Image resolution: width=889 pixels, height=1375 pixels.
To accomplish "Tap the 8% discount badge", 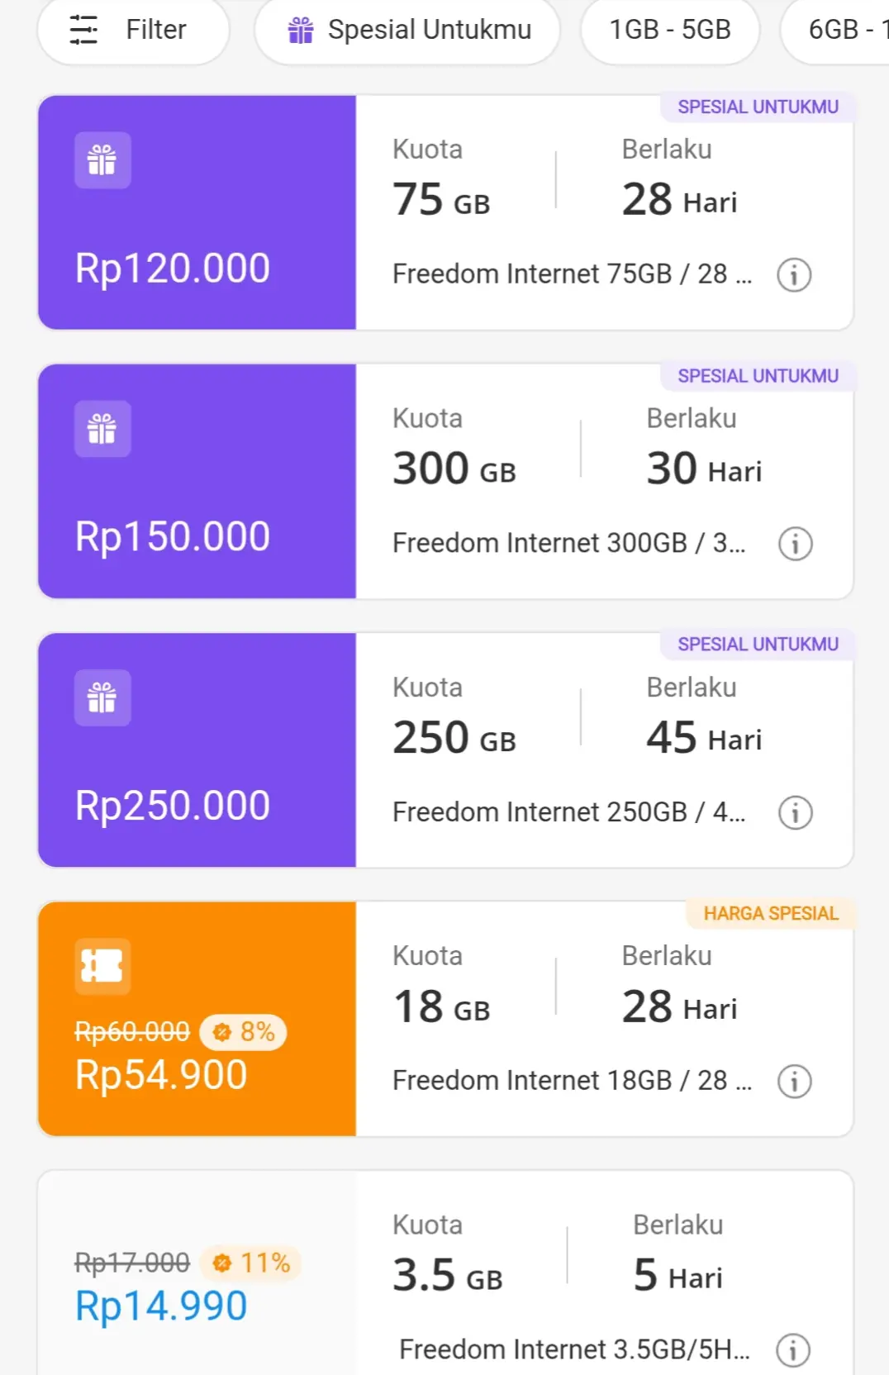I will coord(244,1032).
